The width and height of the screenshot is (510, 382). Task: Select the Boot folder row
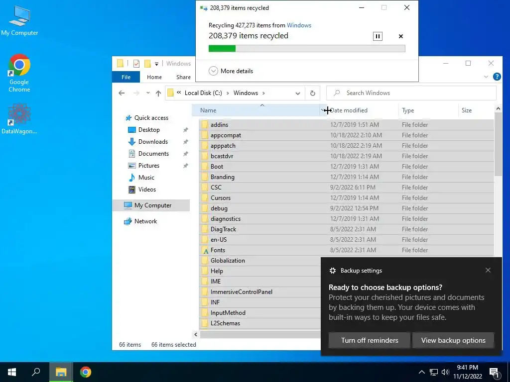346,166
